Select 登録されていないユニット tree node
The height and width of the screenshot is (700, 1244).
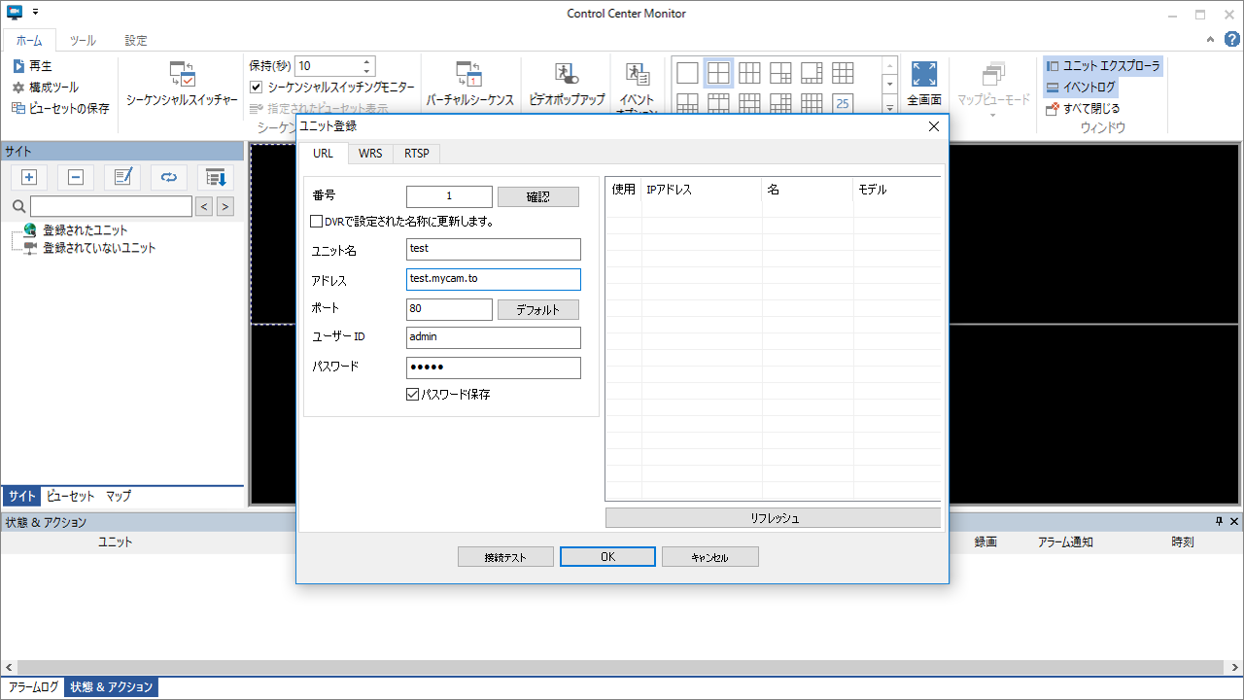click(x=99, y=248)
